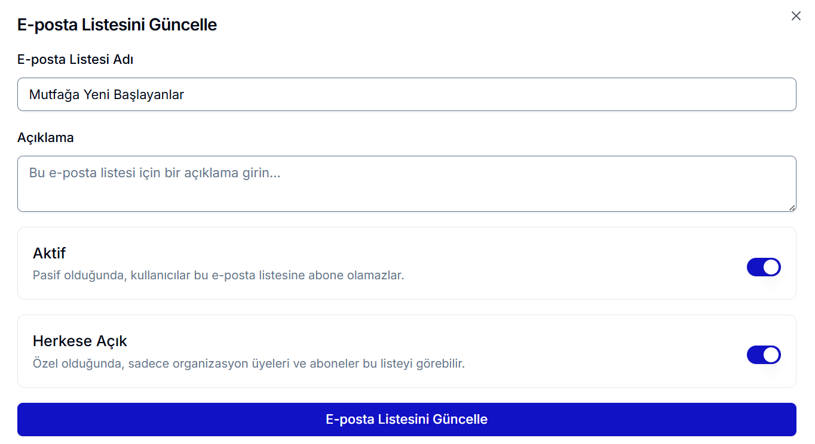Click the 'Aktif' setting title
815x444 pixels.
pyautogui.click(x=49, y=253)
